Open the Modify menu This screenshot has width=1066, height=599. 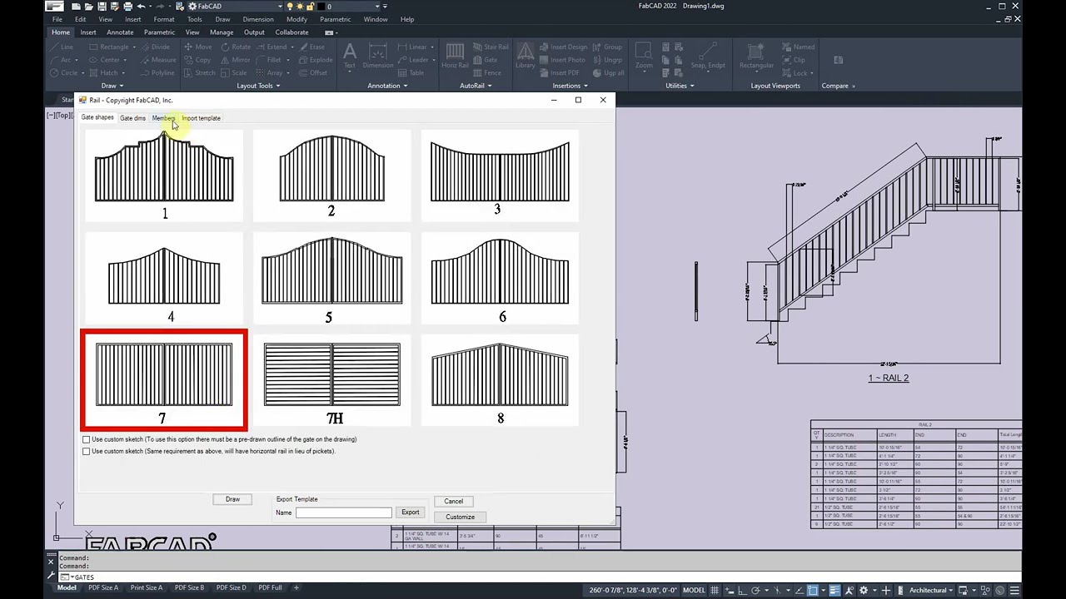pyautogui.click(x=296, y=19)
